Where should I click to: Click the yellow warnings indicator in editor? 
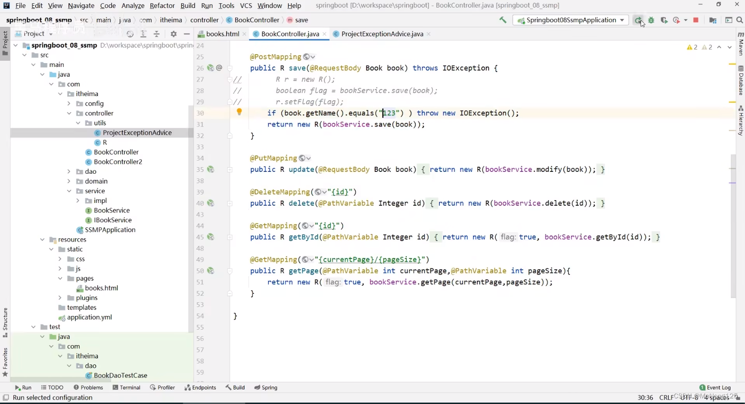click(x=692, y=47)
